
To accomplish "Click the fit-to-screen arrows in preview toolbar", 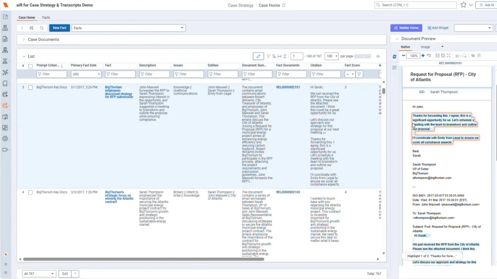I will tap(449, 56).
